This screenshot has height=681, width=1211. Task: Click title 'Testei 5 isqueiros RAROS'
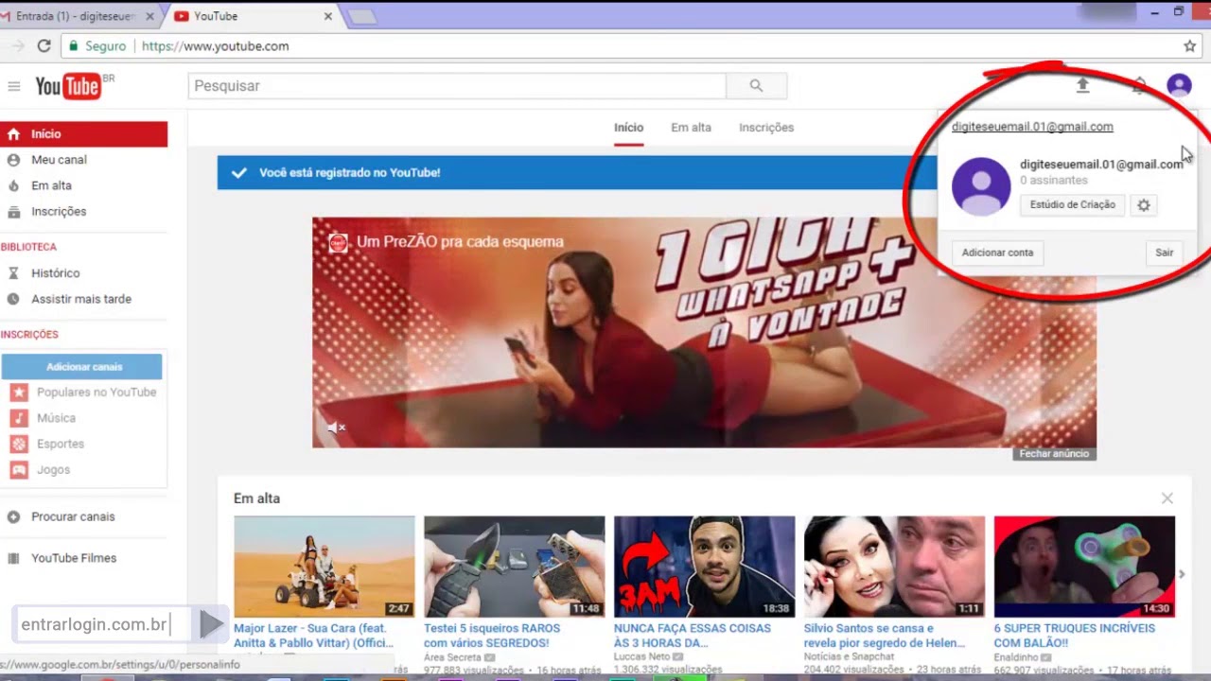pyautogui.click(x=492, y=636)
